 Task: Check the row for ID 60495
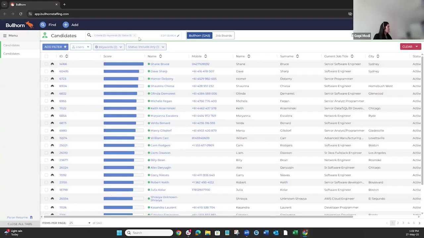pos(46,71)
